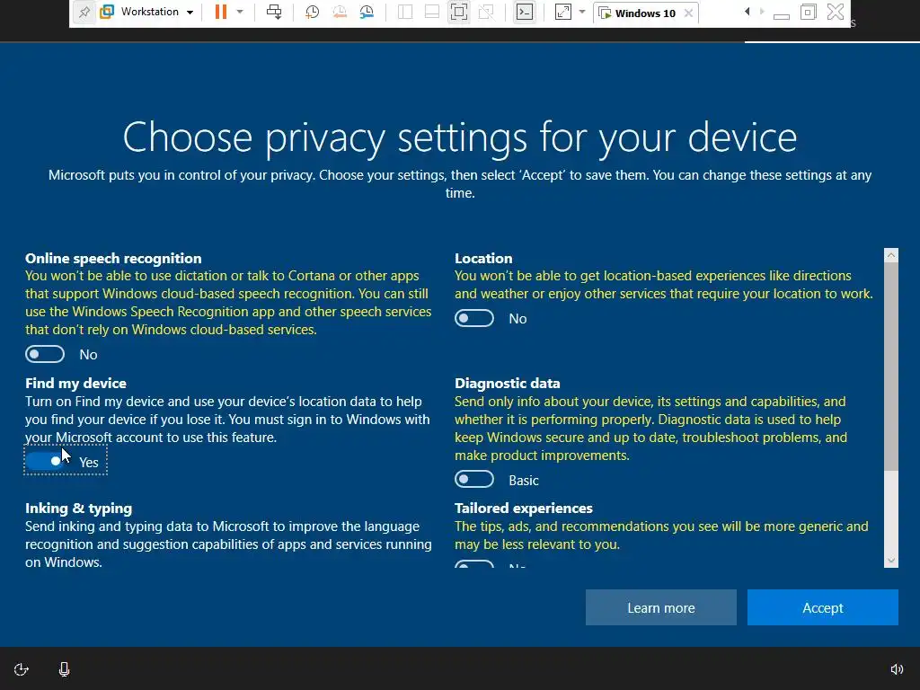920x690 pixels.
Task: Open the power options dropdown arrow
Action: pos(240,12)
